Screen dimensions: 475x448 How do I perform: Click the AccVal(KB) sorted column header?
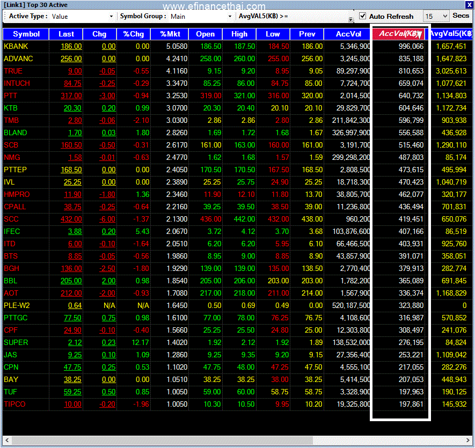[x=400, y=34]
